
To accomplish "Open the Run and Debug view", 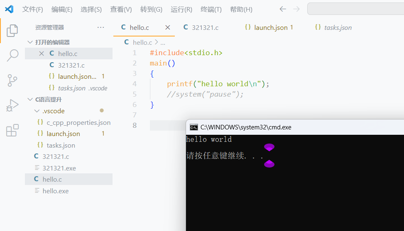I will [x=12, y=105].
